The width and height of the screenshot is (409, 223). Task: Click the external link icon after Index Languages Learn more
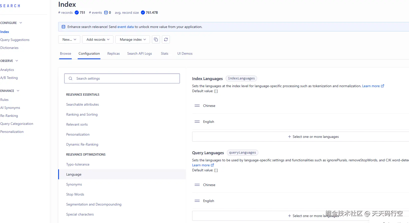pos(383,86)
